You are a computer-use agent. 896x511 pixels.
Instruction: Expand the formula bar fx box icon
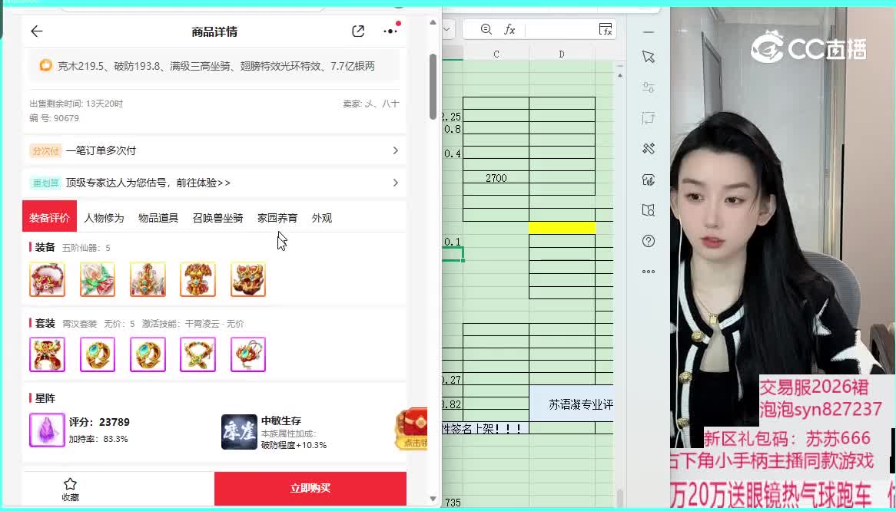pos(605,30)
